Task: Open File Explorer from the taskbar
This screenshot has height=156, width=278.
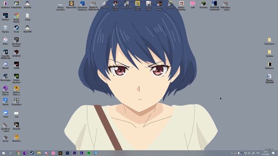Action: pos(39,153)
